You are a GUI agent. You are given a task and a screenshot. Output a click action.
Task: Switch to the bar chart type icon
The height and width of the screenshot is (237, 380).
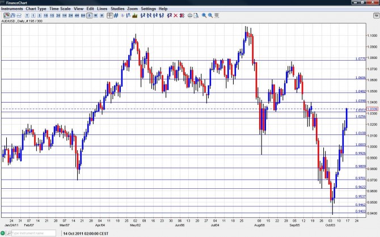click(x=13, y=15)
